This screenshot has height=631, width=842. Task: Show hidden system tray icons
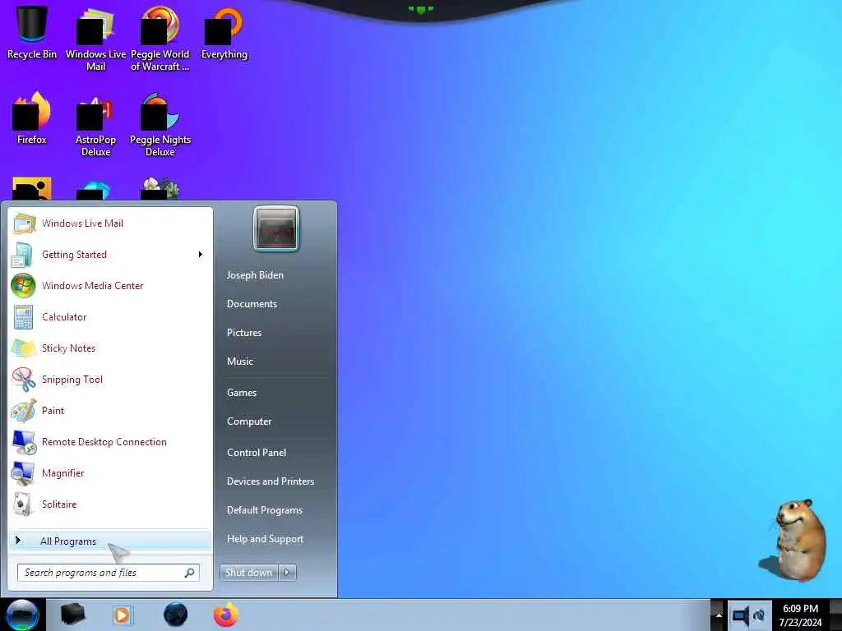(x=718, y=615)
